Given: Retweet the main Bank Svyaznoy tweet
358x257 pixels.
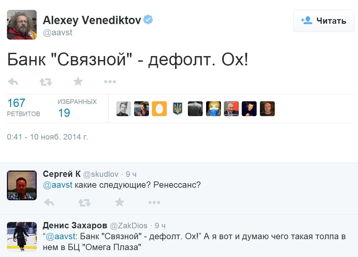Looking at the screenshot, I should point(46,82).
